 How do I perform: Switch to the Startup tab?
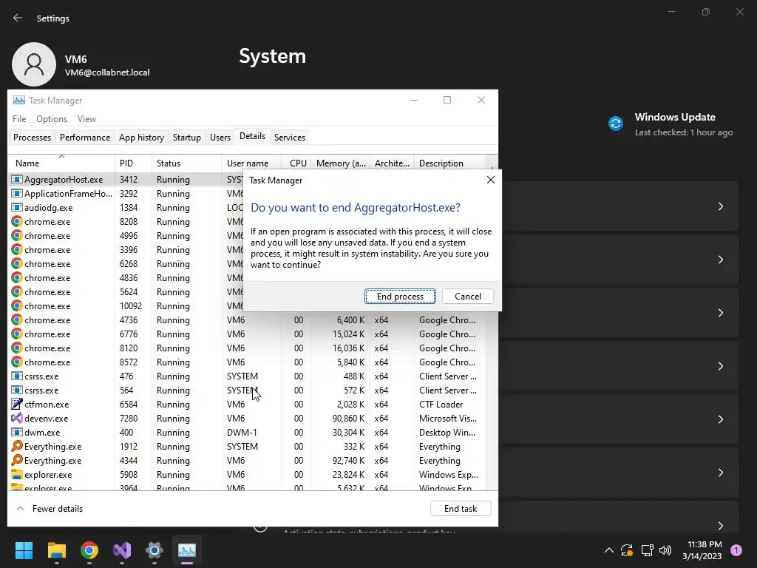coord(187,137)
